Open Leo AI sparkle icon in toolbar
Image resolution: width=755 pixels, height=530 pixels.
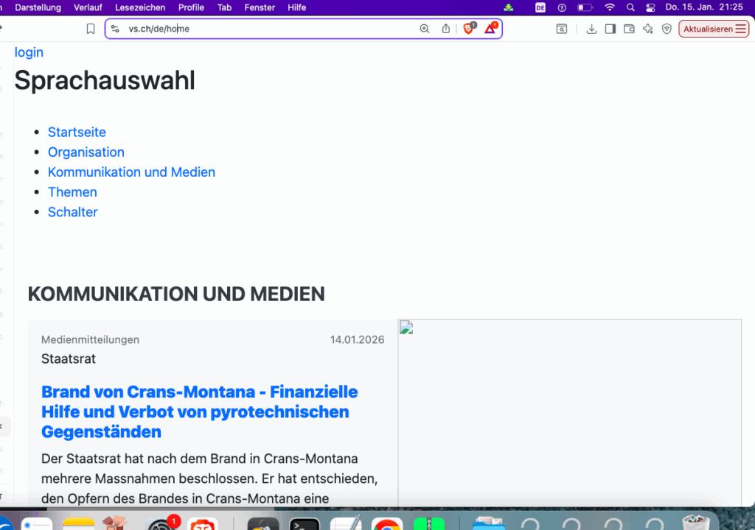point(648,29)
